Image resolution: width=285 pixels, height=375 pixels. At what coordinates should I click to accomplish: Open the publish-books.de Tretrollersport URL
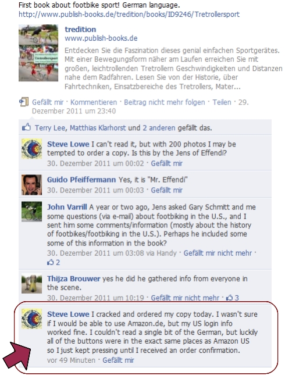coord(129,15)
